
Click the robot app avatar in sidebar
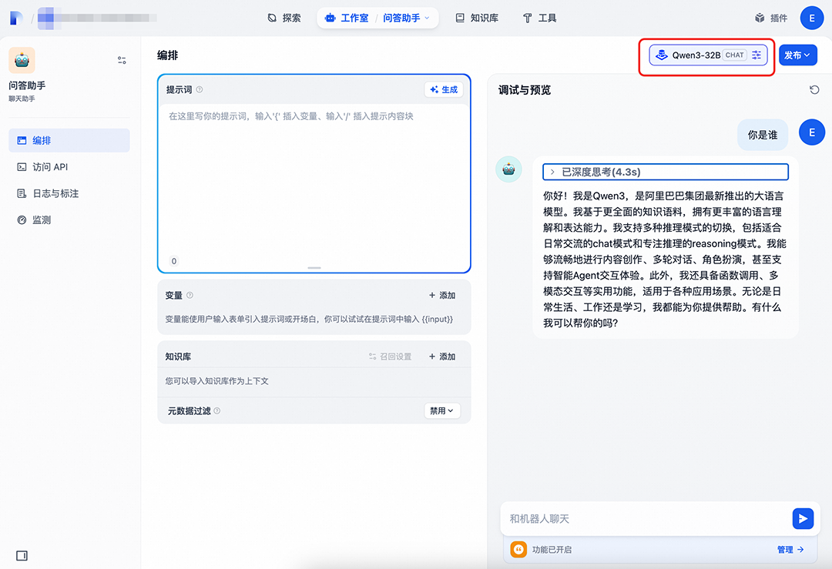pyautogui.click(x=22, y=60)
